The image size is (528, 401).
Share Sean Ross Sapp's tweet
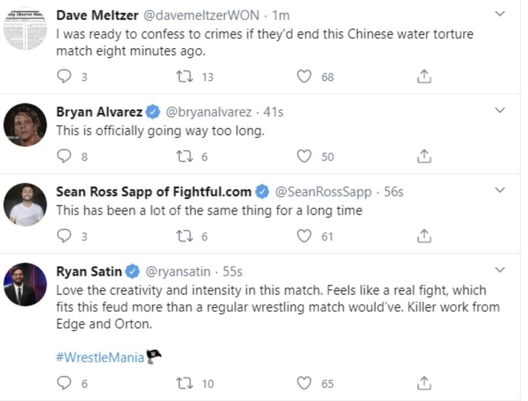coord(423,236)
